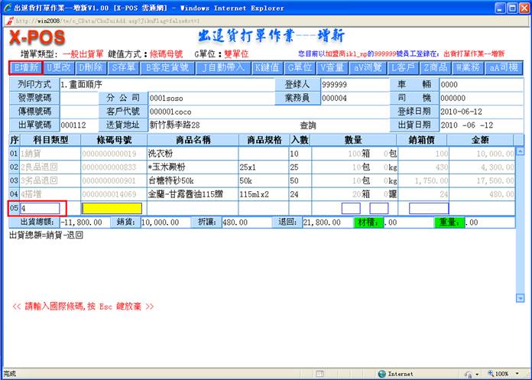Viewport: 532px width, 380px height.
Task: Click the 銷箱價 price input in row 05
Action: (428, 208)
